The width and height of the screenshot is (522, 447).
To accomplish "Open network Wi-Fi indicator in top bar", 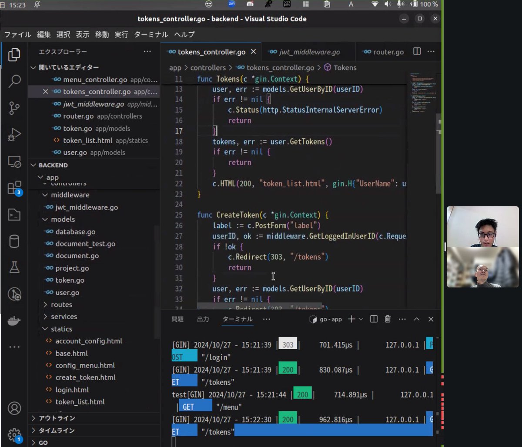I will (x=375, y=4).
